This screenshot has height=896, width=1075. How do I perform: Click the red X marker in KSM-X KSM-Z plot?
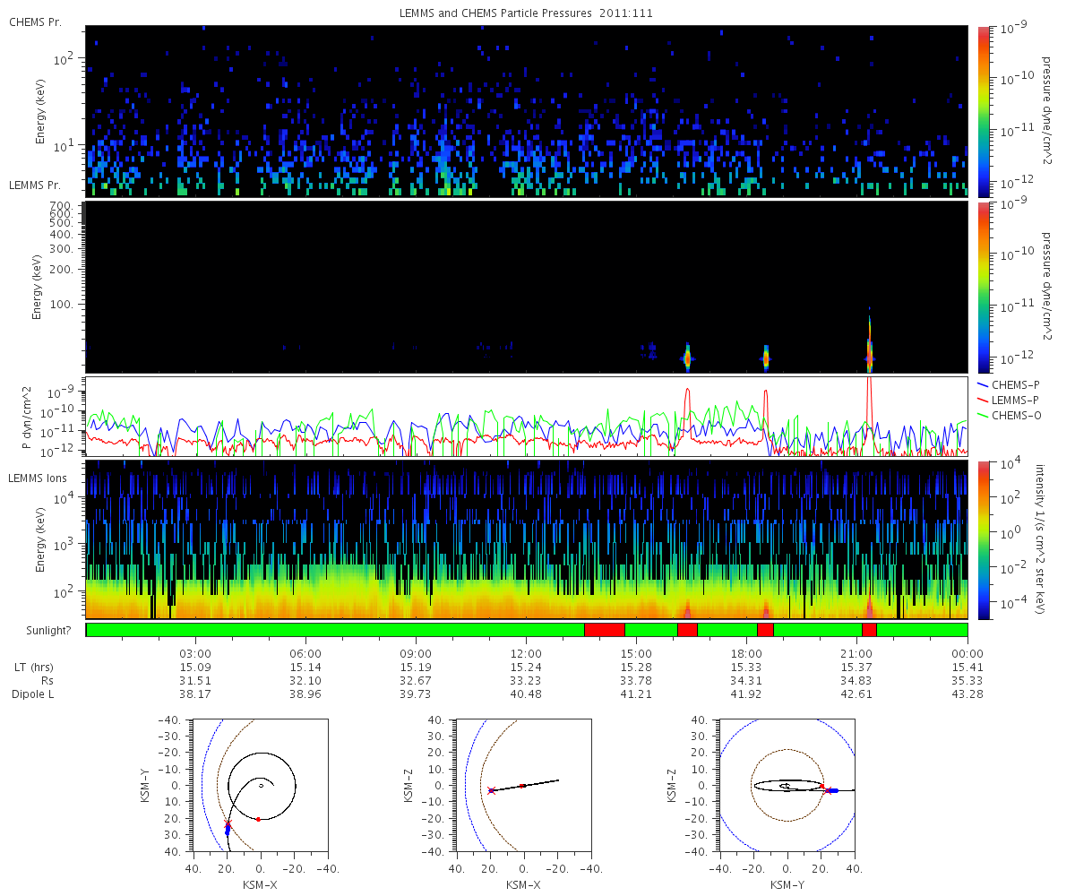click(x=491, y=790)
